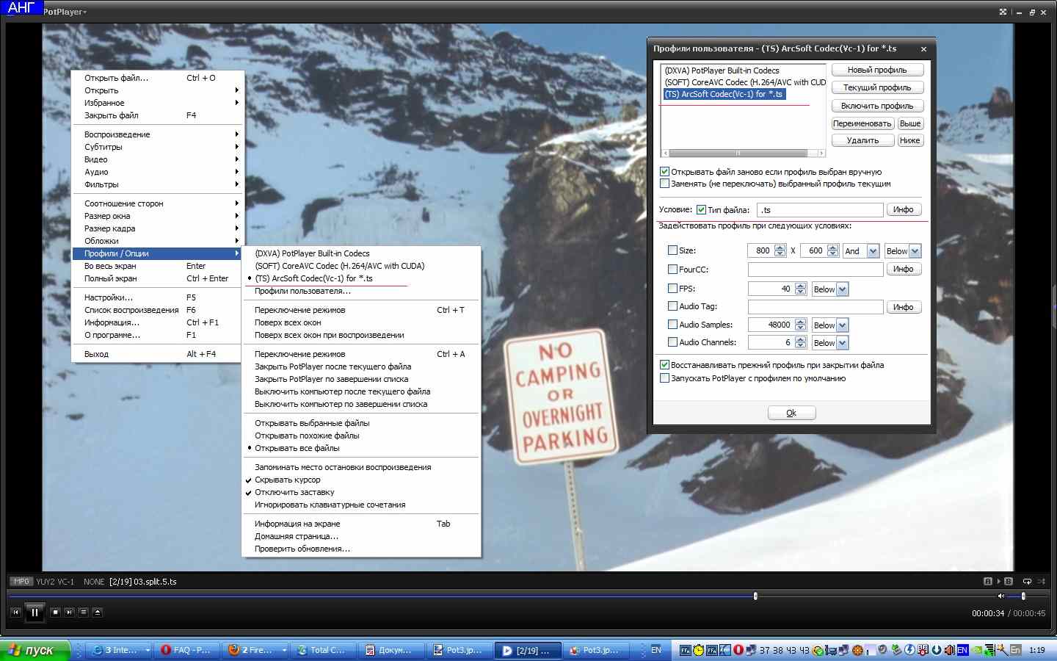1057x661 pixels.
Task: Click the eject/open file icon
Action: 98,612
